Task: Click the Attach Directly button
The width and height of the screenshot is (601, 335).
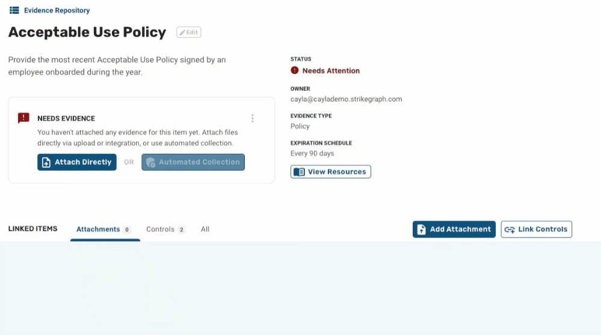Action: [x=76, y=162]
